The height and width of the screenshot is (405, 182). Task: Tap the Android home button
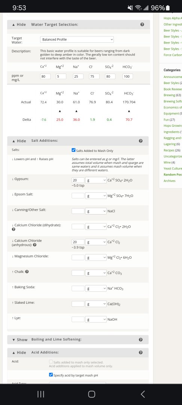click(x=91, y=394)
